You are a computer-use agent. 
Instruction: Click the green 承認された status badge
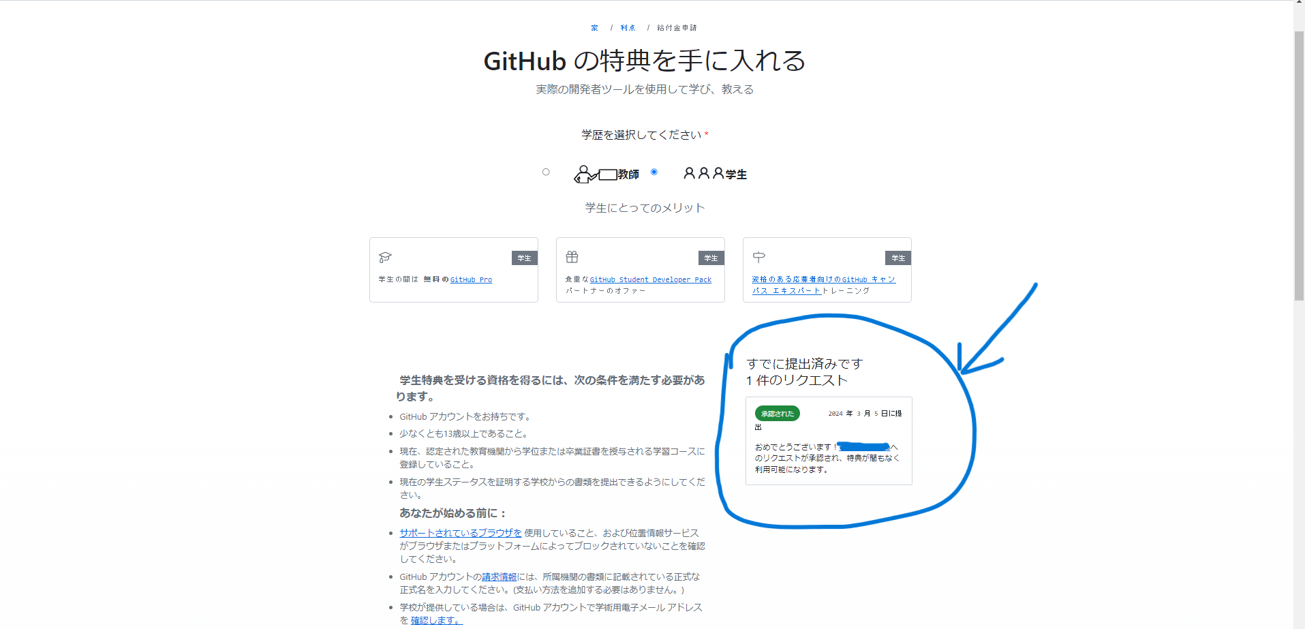coord(777,414)
